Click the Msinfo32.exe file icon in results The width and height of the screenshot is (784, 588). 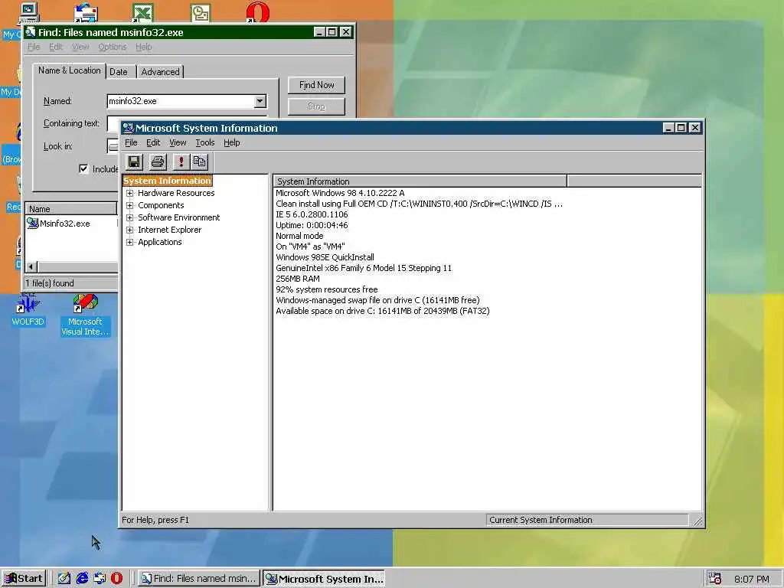tap(32, 223)
